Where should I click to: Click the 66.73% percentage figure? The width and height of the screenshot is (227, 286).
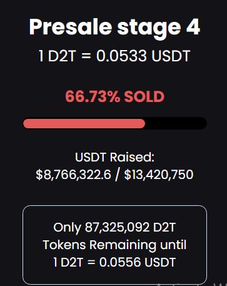93,97
